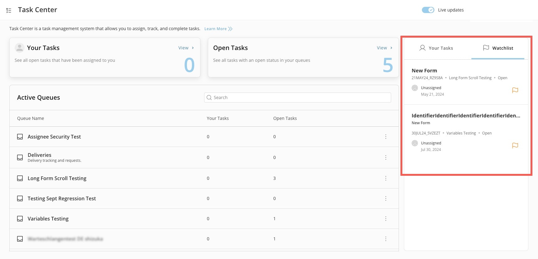
Task: Open the Learn More link
Action: (x=218, y=29)
